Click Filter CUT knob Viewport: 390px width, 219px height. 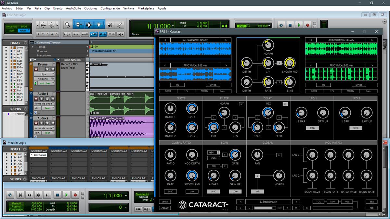[214, 128]
